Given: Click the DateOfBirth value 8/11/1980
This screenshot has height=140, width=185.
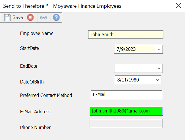Looking at the screenshot, I should click(x=128, y=80).
